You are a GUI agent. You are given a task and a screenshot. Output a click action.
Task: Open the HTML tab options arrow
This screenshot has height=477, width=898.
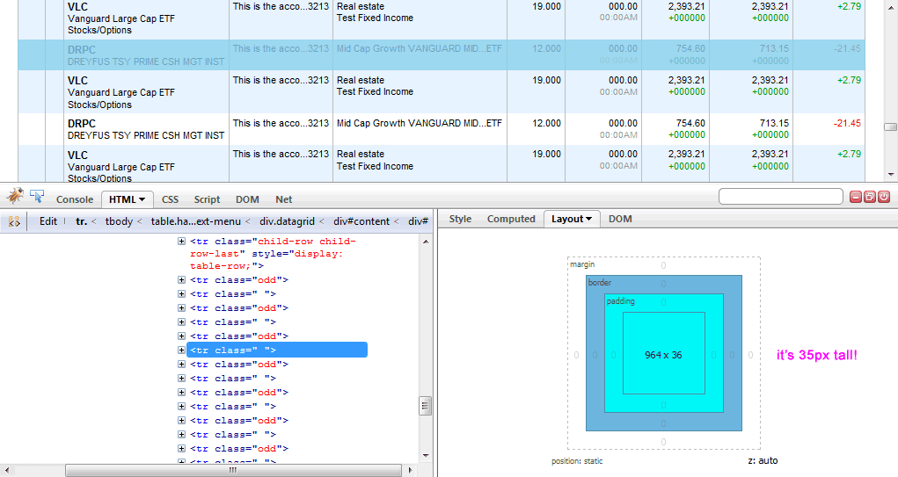point(142,199)
